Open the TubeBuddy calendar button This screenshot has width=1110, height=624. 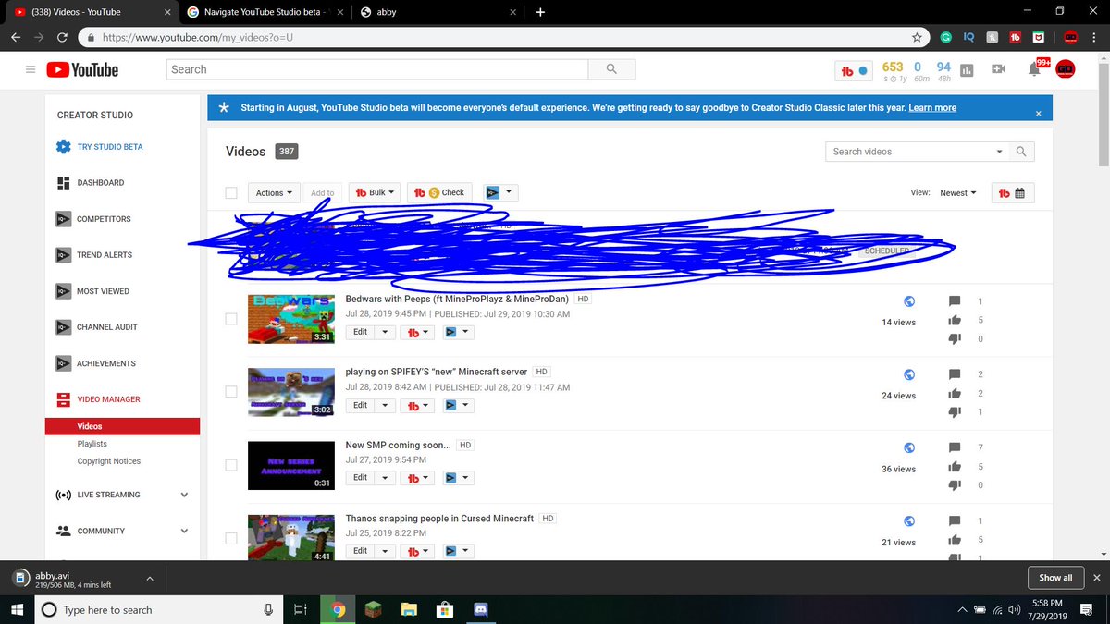1012,193
